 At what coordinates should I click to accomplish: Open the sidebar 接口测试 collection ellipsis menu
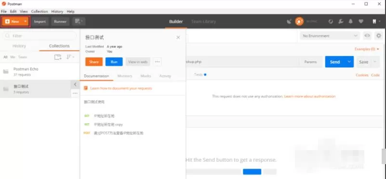75,93
